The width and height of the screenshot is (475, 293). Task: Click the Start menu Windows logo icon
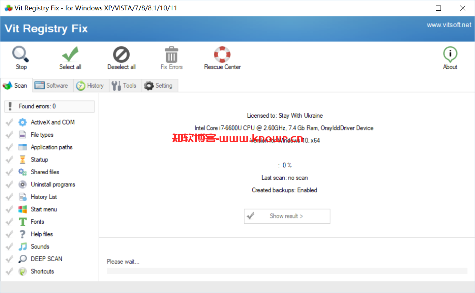point(22,209)
